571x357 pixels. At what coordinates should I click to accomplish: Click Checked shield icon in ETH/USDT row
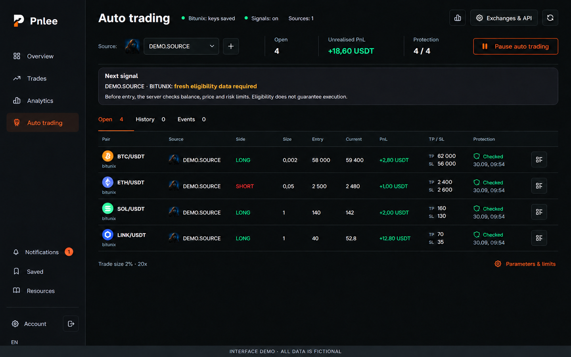[477, 182]
